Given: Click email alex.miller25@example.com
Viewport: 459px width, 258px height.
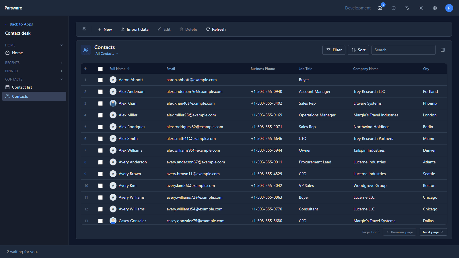Looking at the screenshot, I should point(191,115).
